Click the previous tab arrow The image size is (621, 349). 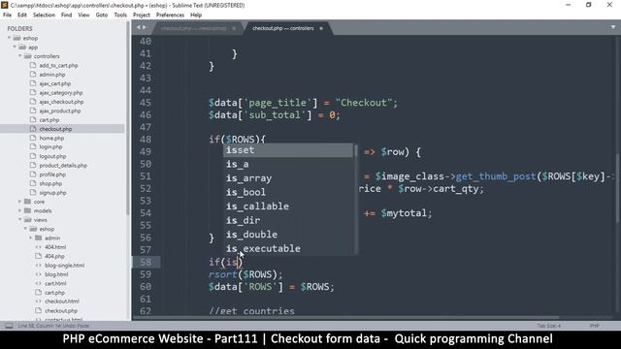click(138, 27)
